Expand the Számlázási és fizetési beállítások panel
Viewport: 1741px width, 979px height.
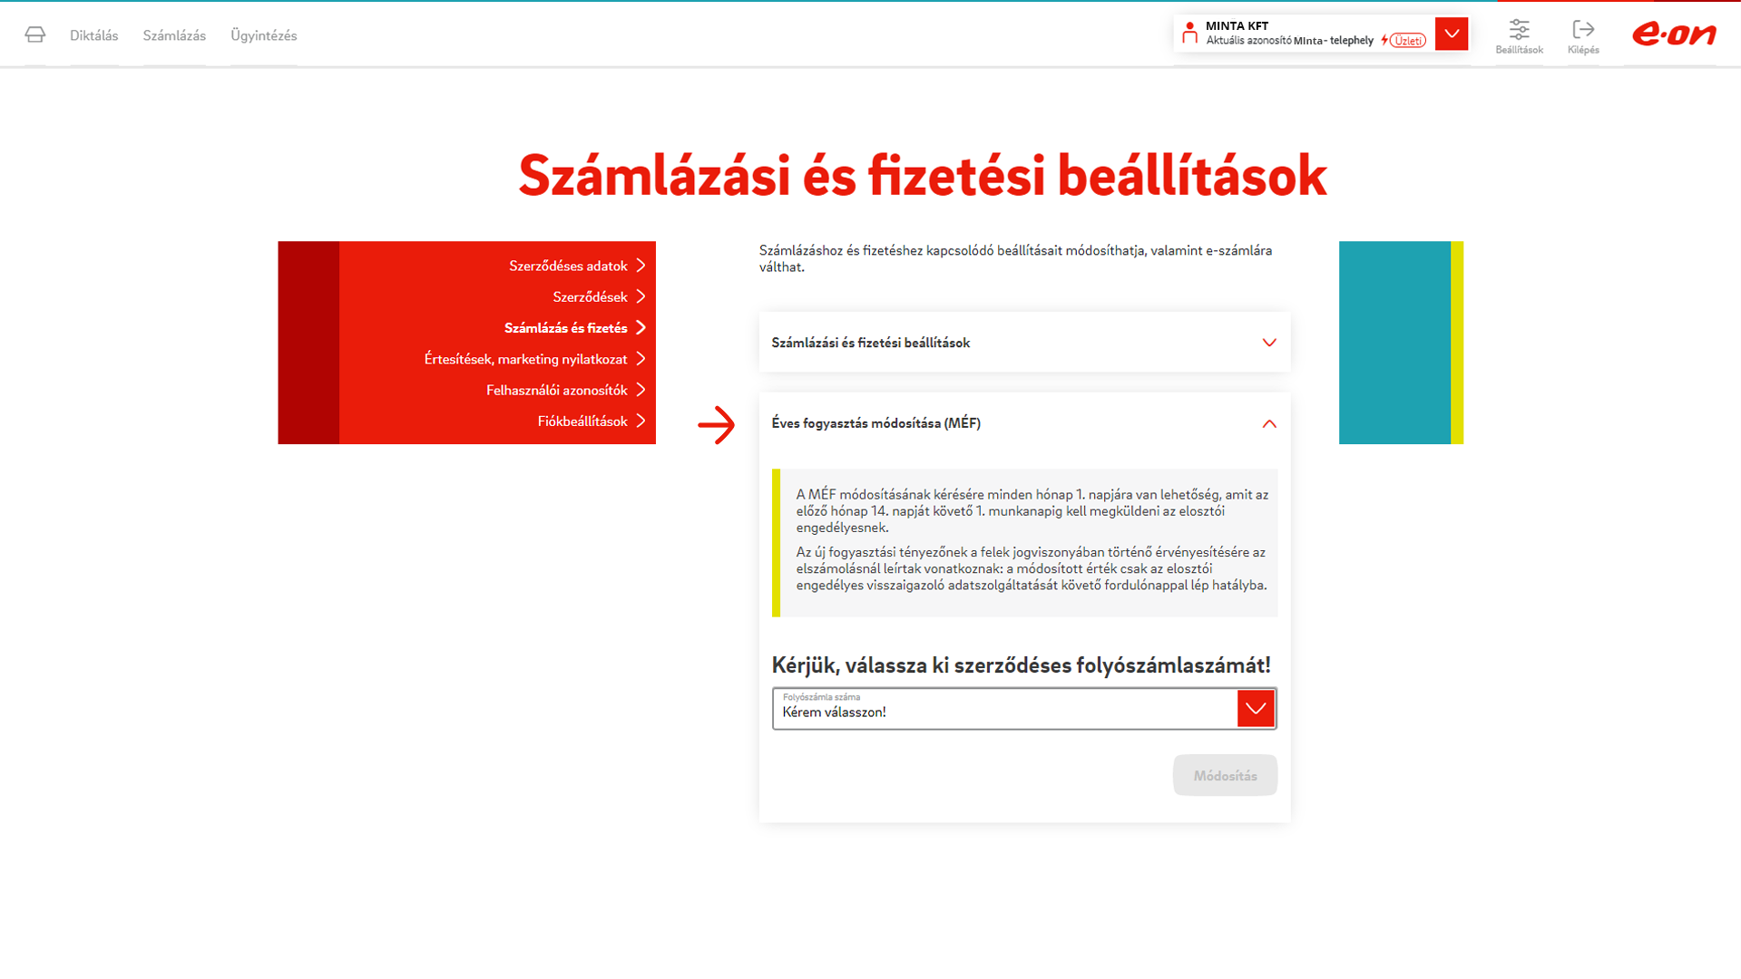(x=1268, y=343)
